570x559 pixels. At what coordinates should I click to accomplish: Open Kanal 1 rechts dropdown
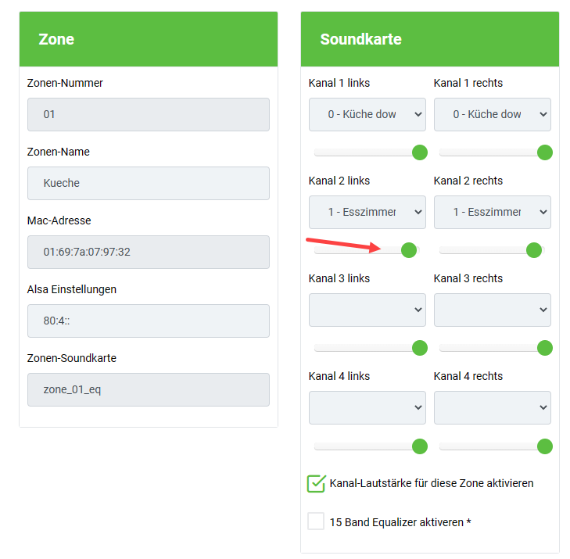(493, 114)
